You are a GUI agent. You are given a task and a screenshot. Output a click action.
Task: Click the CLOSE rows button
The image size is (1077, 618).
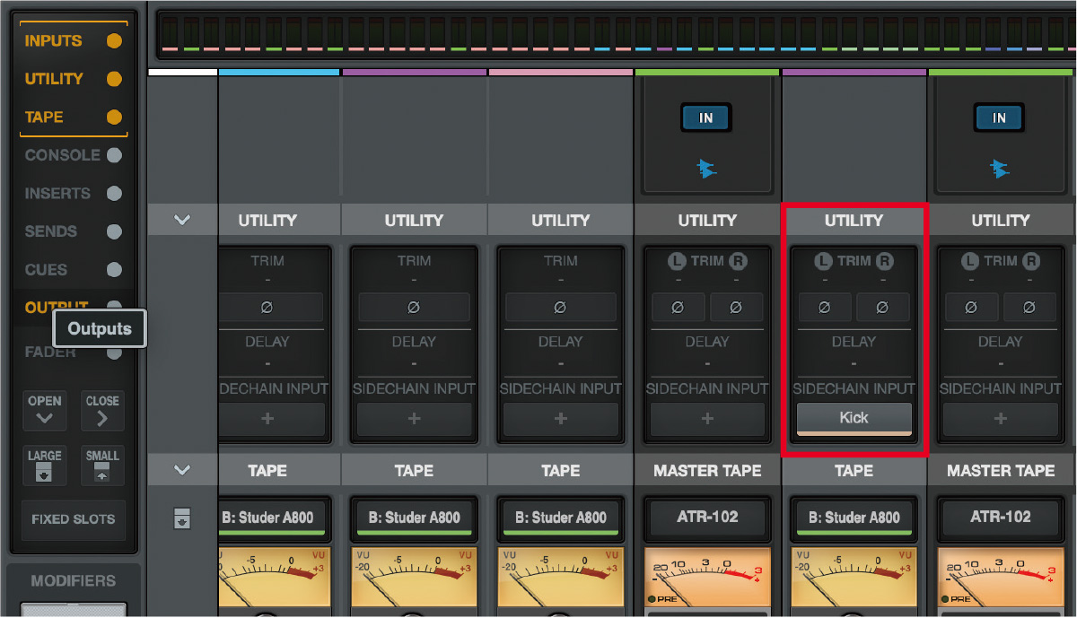102,411
